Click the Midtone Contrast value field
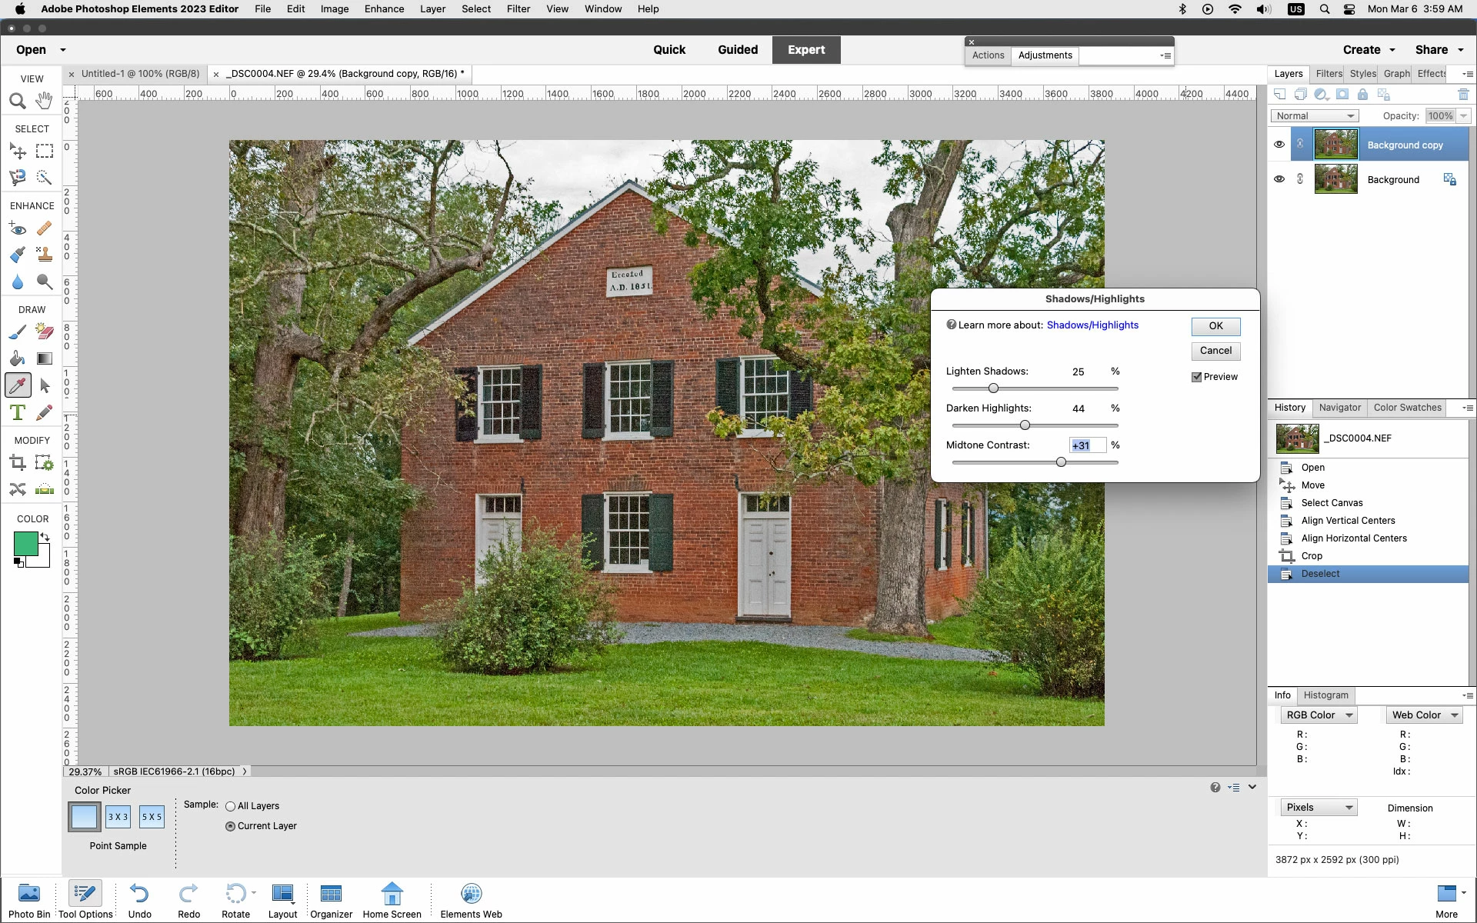Screen dimensions: 1477x923 (x=1087, y=445)
